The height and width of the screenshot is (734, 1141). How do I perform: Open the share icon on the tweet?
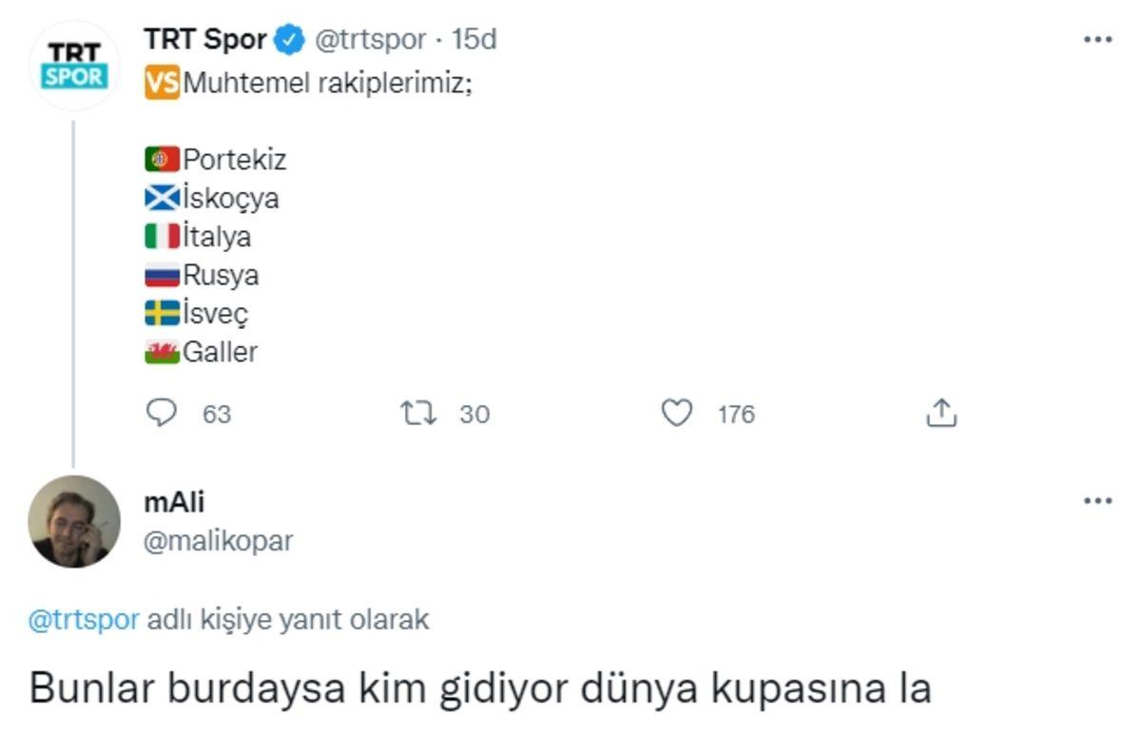point(942,413)
